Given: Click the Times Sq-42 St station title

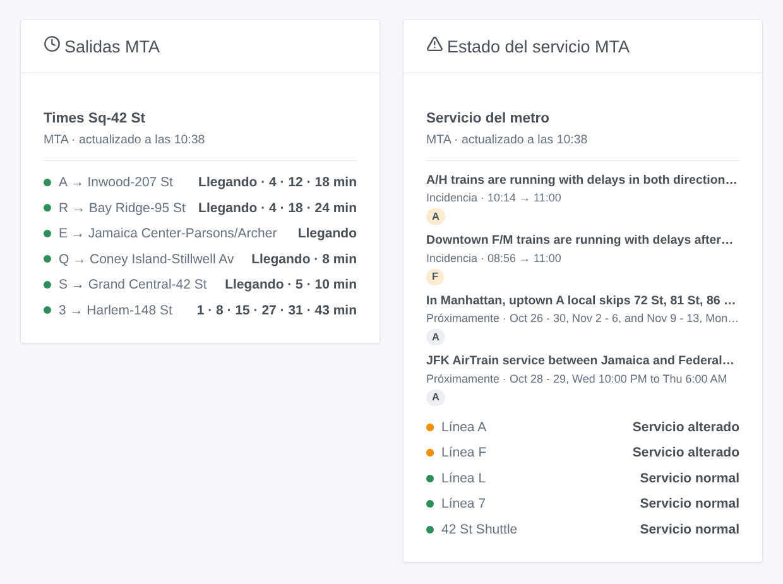Looking at the screenshot, I should [x=94, y=118].
